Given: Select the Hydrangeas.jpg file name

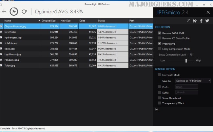Looking at the screenshot, I should tap(13, 37).
